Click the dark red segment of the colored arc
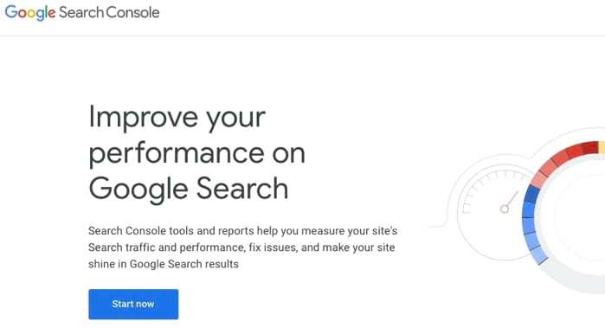The height and width of the screenshot is (328, 605). (590, 148)
